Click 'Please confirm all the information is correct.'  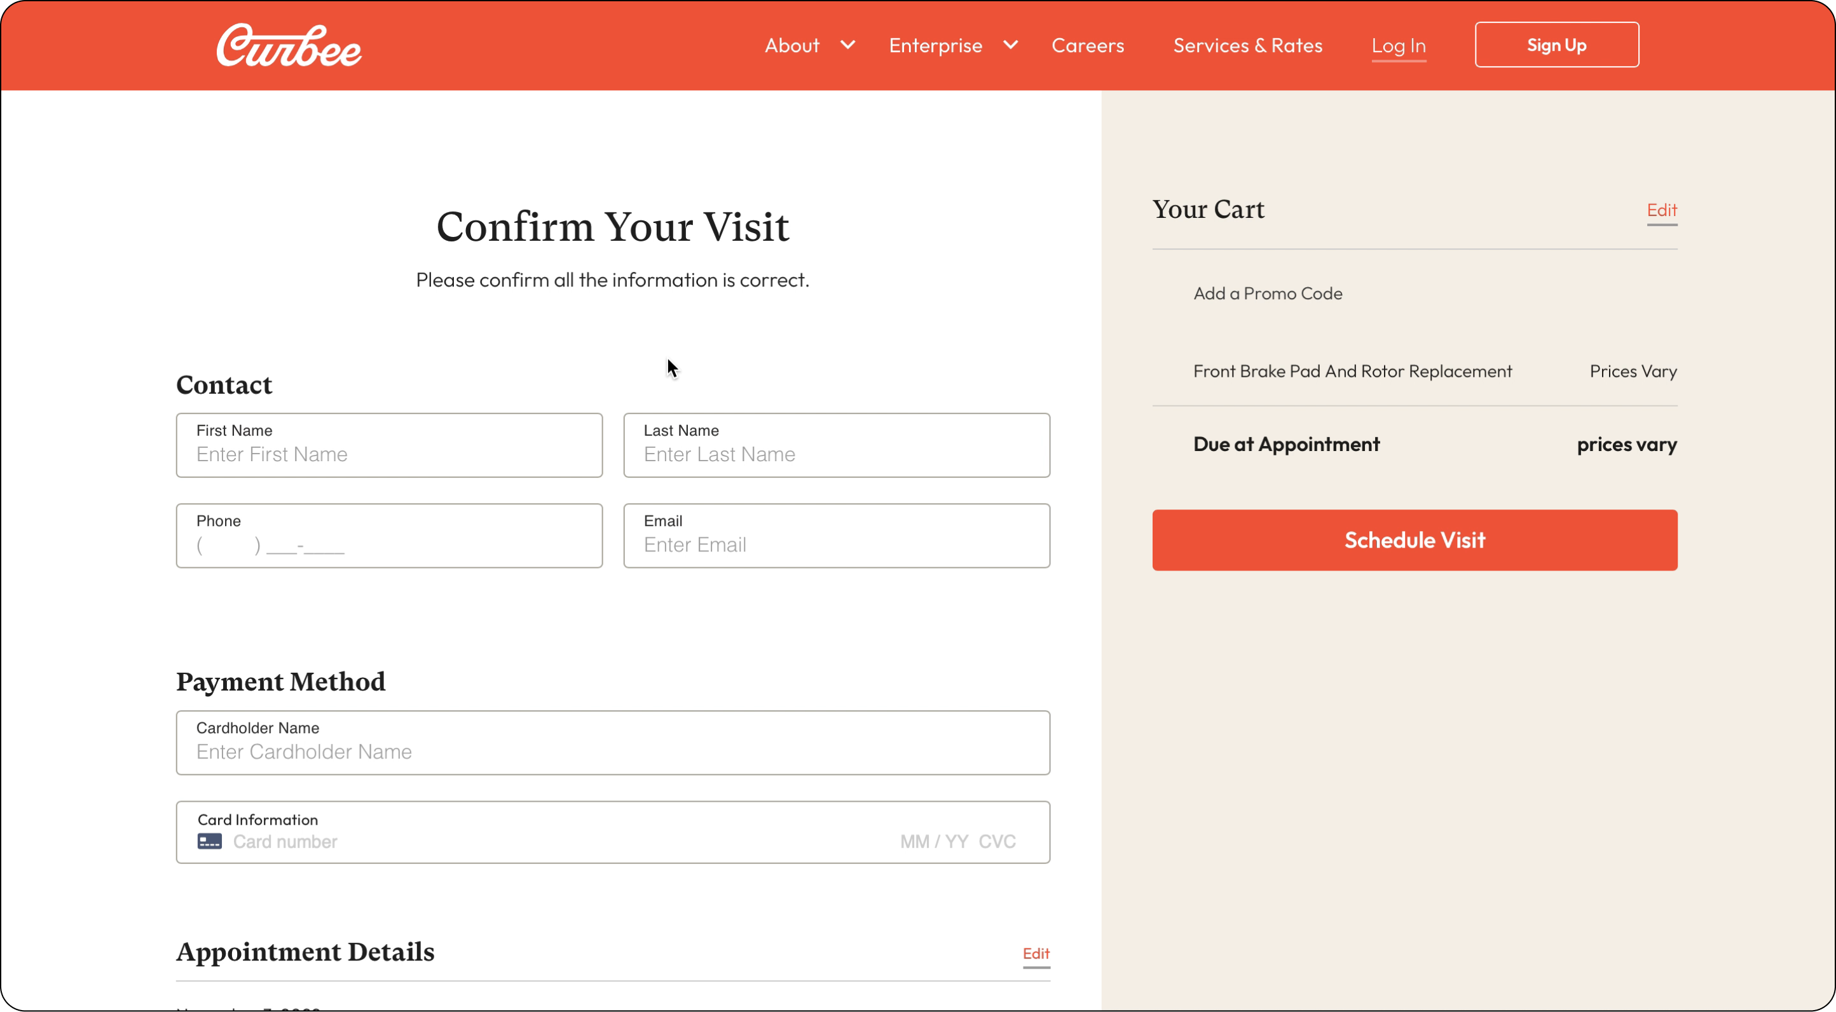coord(613,280)
